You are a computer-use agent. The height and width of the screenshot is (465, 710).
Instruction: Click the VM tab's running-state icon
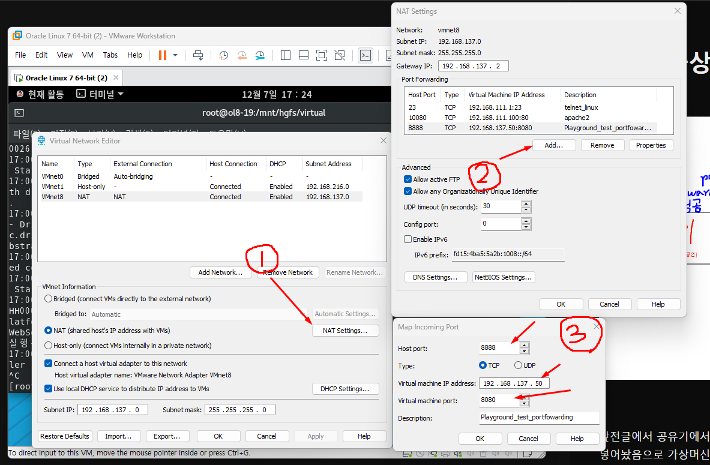coord(19,78)
